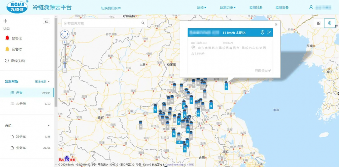Screen dimensions: 339x167
Task: Select 业务车 group
Action: [27, 148]
